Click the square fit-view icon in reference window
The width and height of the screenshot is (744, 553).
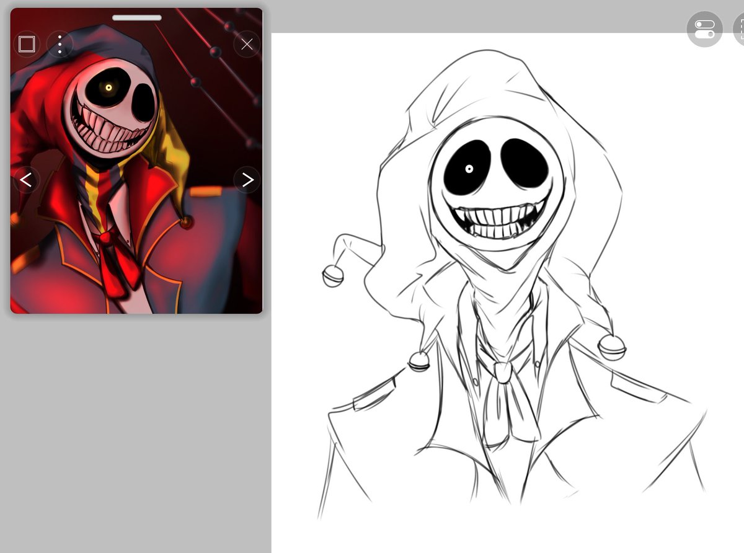click(x=26, y=44)
